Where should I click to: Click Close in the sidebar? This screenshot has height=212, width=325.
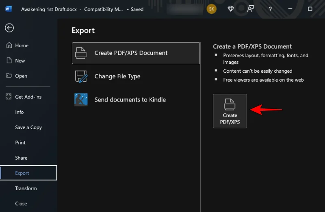point(21,203)
